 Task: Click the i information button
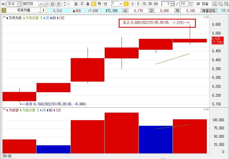(x=43, y=10)
